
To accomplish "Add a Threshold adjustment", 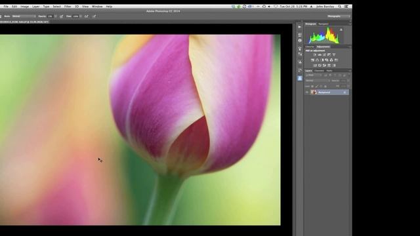I will [x=324, y=66].
